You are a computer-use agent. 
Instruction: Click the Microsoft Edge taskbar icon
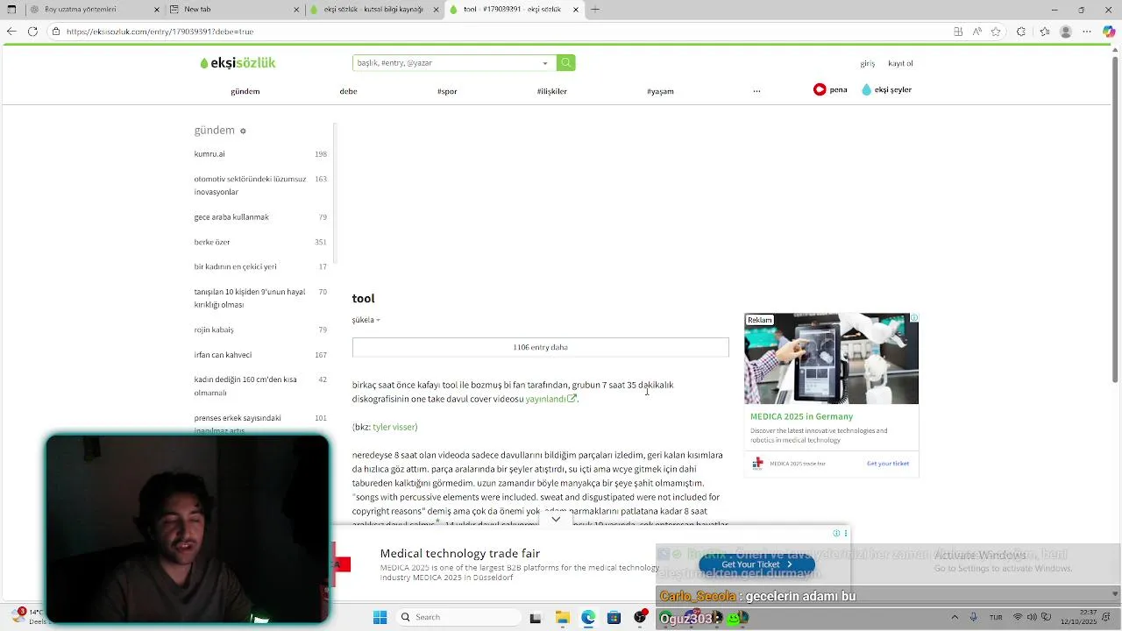point(588,618)
